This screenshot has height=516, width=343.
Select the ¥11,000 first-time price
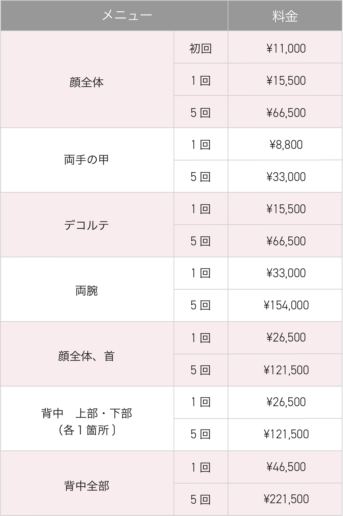[x=286, y=48]
